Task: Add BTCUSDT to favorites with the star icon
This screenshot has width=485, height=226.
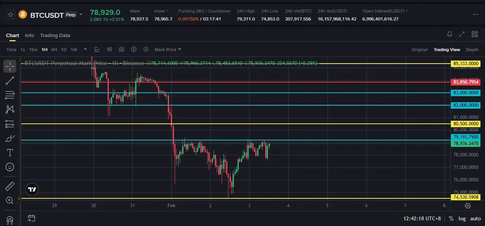Action: tap(11, 15)
